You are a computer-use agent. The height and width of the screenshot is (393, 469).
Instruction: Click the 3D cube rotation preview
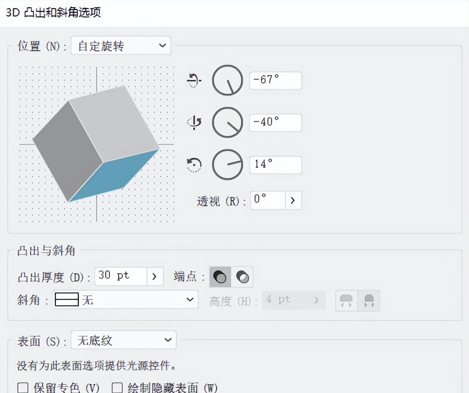tap(96, 144)
